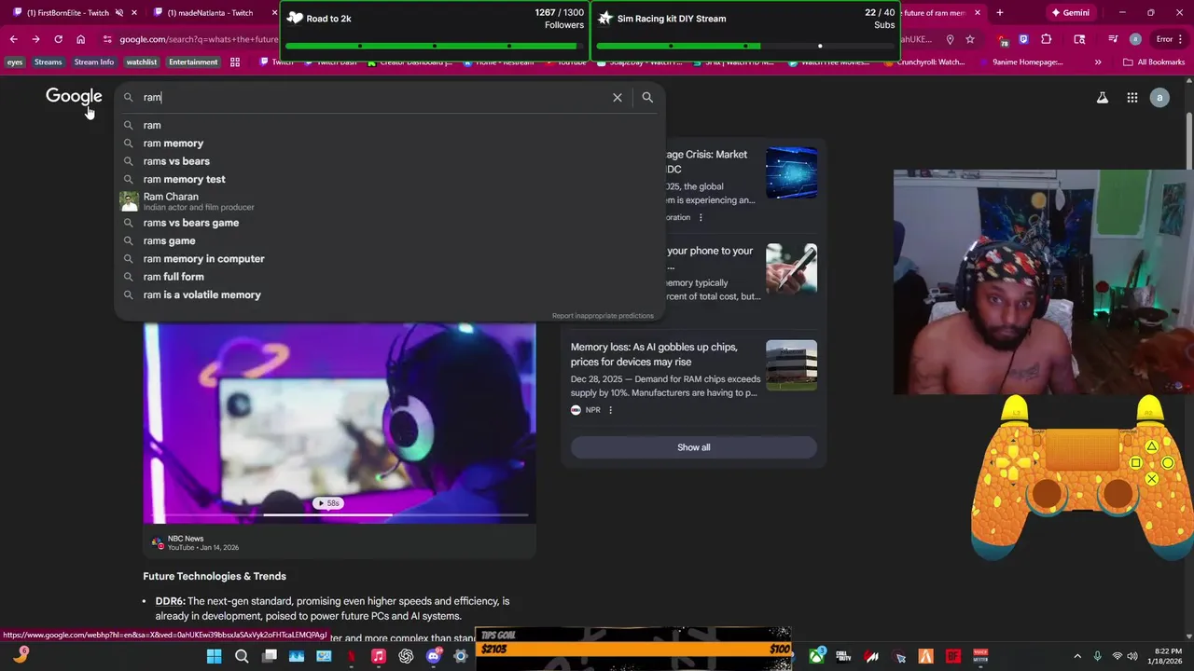Screen dimensions: 1194x671
Task: Open a new browser tab
Action: (999, 13)
